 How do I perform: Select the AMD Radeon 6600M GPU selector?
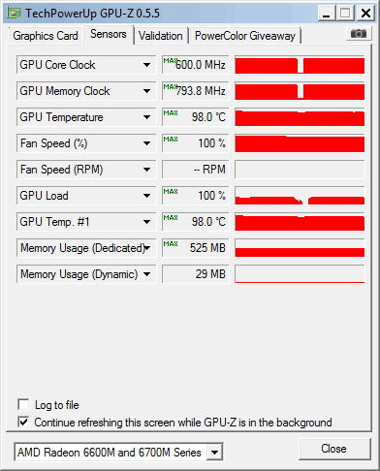point(118,452)
